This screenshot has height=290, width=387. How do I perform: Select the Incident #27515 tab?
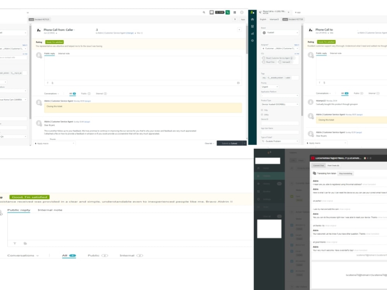39,19
